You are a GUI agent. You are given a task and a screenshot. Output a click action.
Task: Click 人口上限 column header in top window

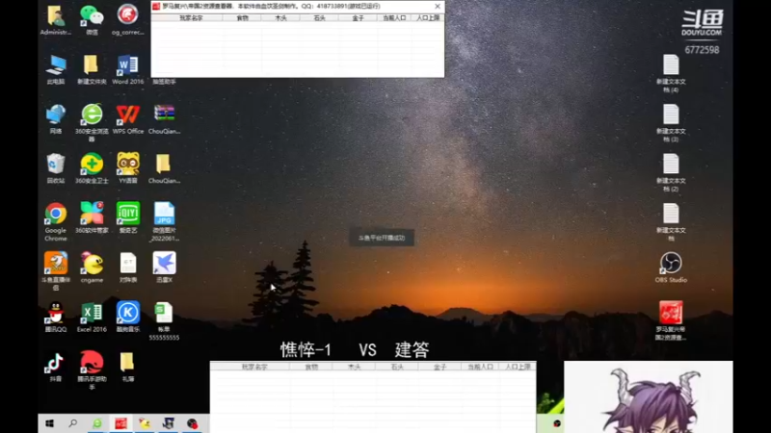tap(428, 17)
